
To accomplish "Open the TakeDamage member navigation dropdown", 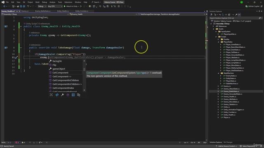I will click(x=172, y=14).
